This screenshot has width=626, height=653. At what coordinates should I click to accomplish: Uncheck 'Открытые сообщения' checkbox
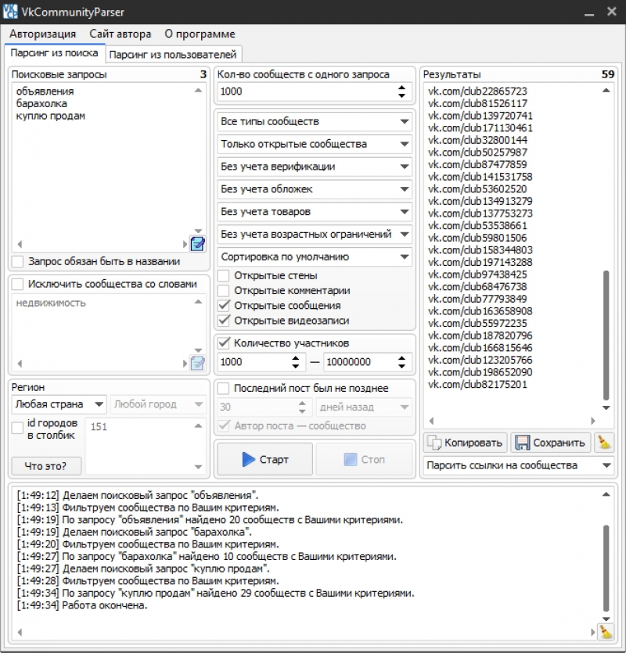click(224, 305)
